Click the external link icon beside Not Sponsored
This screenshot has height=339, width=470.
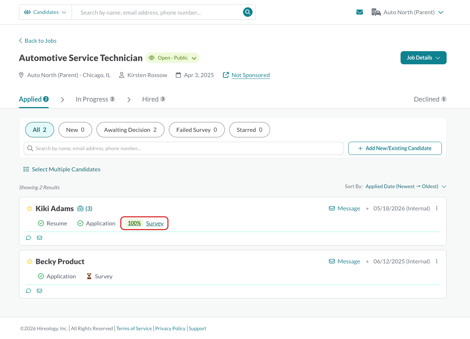226,75
